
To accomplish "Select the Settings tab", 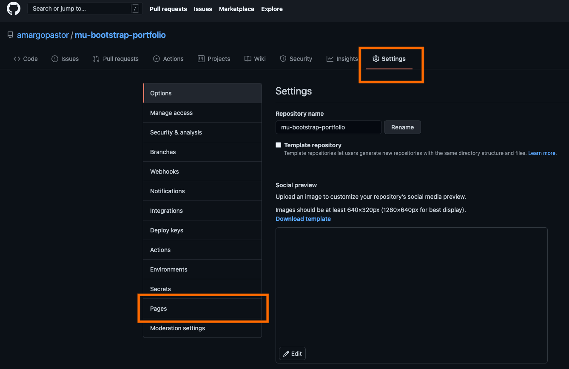I will tap(389, 59).
